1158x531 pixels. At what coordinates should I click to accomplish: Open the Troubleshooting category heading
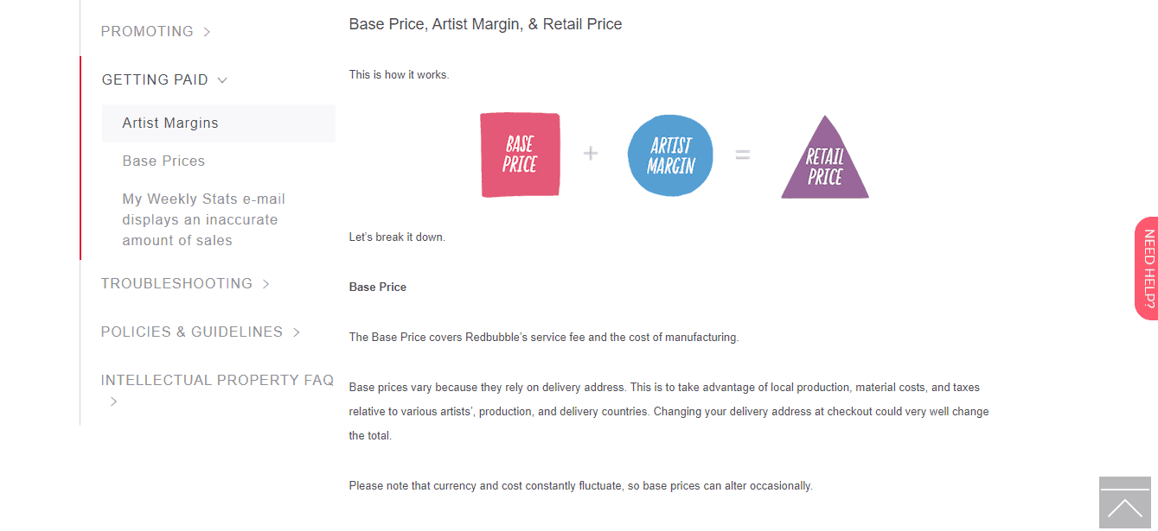176,284
